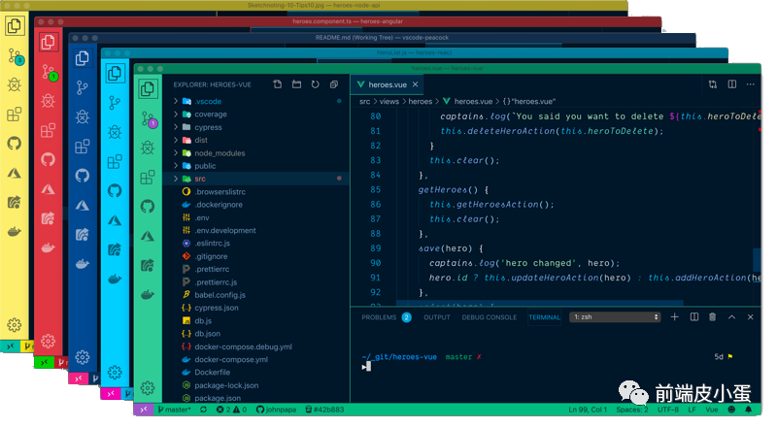This screenshot has height=428, width=777.
Task: Select the heroes.vue editor tab
Action: click(388, 84)
